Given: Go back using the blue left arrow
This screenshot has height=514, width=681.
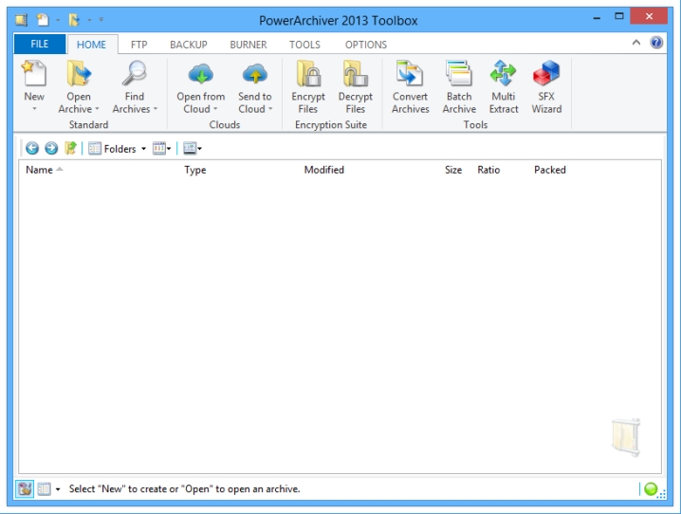Looking at the screenshot, I should point(32,149).
